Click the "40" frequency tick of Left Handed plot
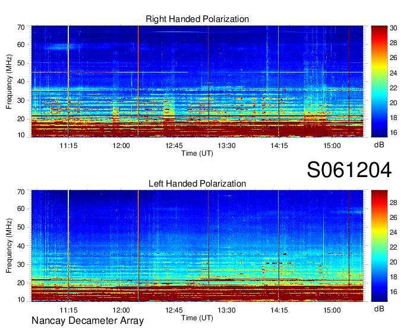The image size is (404, 328). point(21,246)
